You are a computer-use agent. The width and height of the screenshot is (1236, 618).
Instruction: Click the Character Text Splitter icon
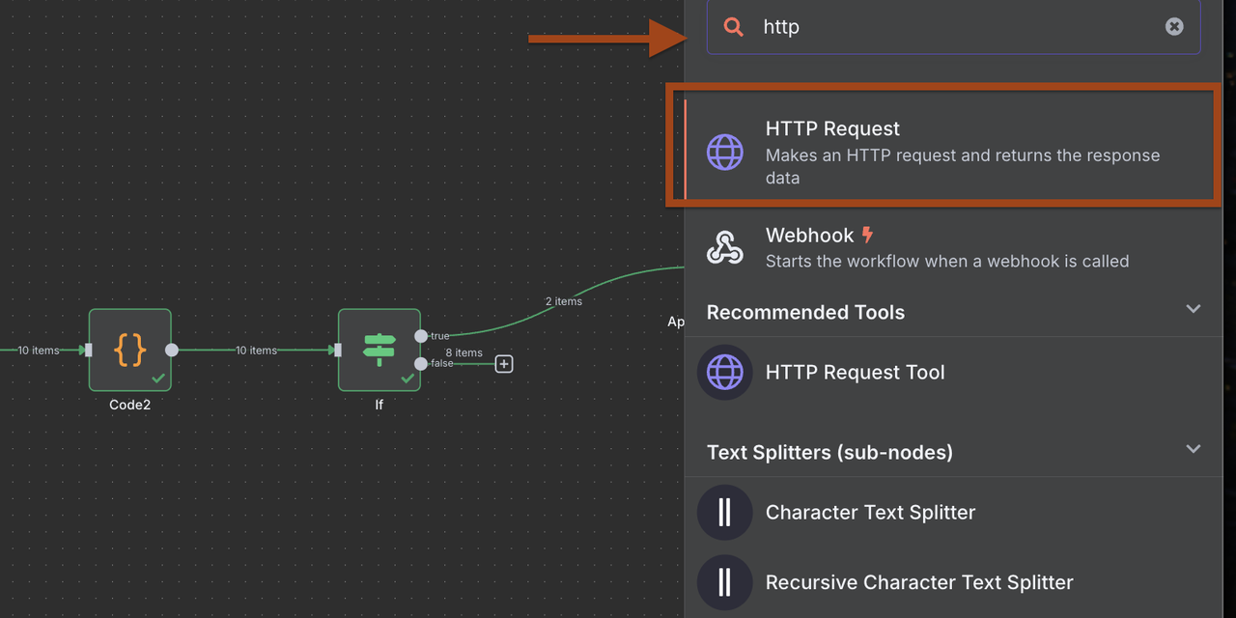pos(725,512)
